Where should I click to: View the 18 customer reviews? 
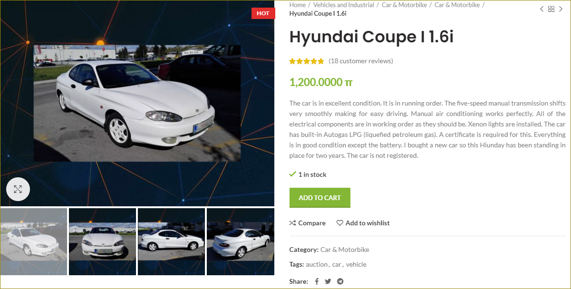point(361,61)
